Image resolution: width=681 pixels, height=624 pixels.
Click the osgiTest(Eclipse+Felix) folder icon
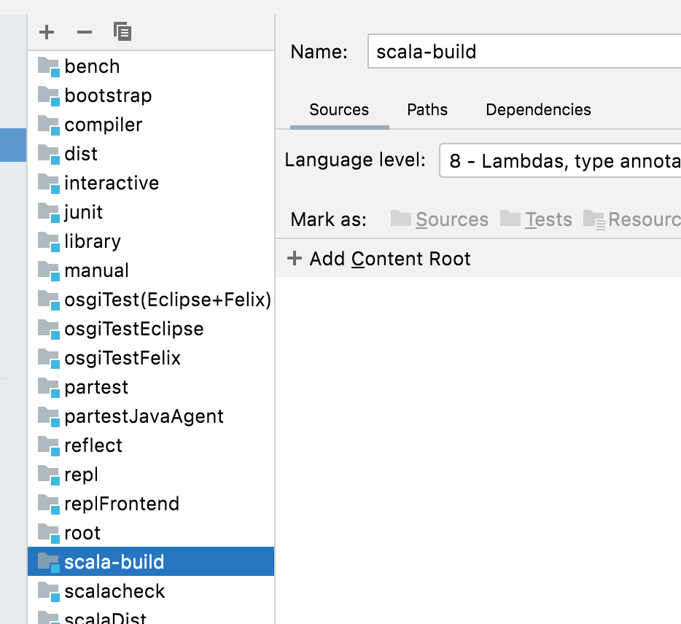(49, 300)
